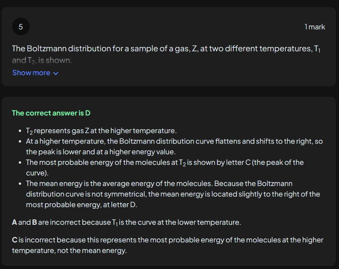Expand the question with Show more
Image resolution: width=339 pixels, height=269 pixels.
tap(31, 73)
